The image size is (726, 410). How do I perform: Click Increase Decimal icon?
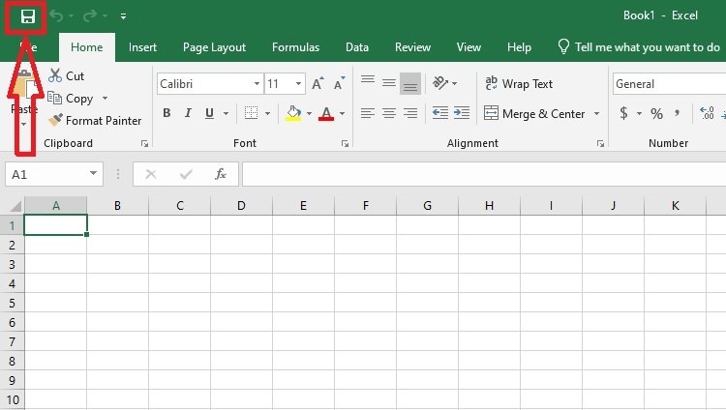coord(707,113)
